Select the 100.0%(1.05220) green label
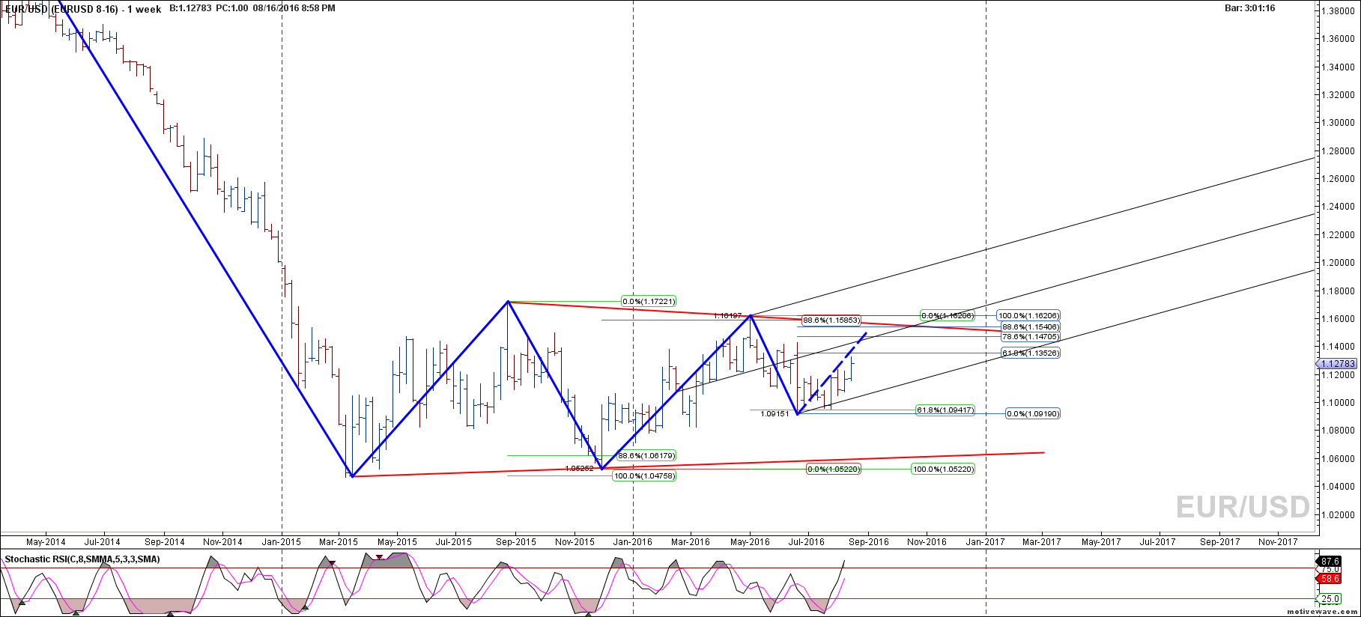The height and width of the screenshot is (617, 1361). (943, 469)
